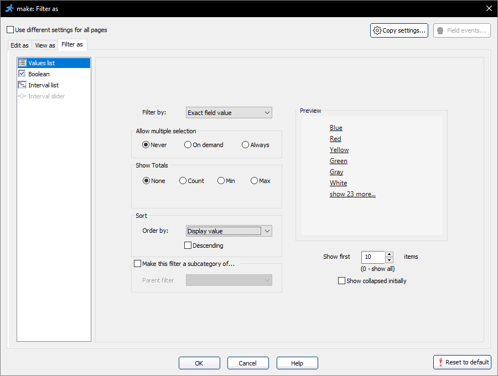Click the grayed Interval slider icon
This screenshot has height=376, width=498.
22,96
